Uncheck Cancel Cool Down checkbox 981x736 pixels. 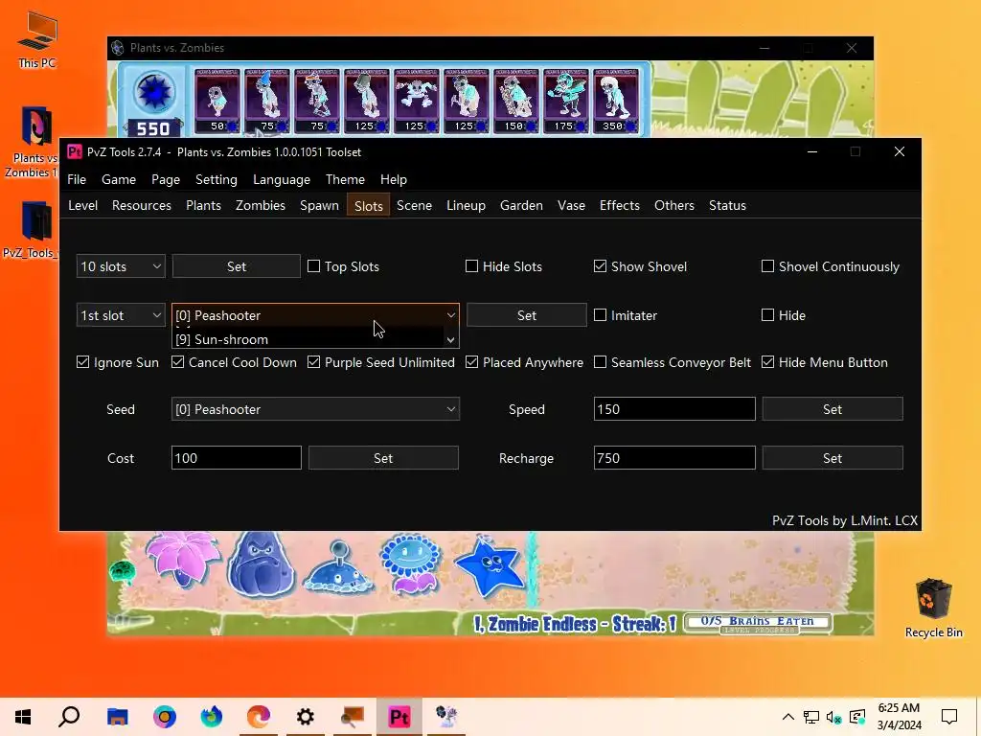(234, 362)
